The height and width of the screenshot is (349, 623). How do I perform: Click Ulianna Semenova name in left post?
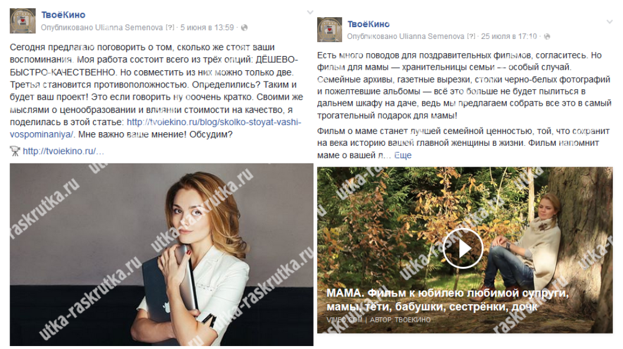pos(129,27)
